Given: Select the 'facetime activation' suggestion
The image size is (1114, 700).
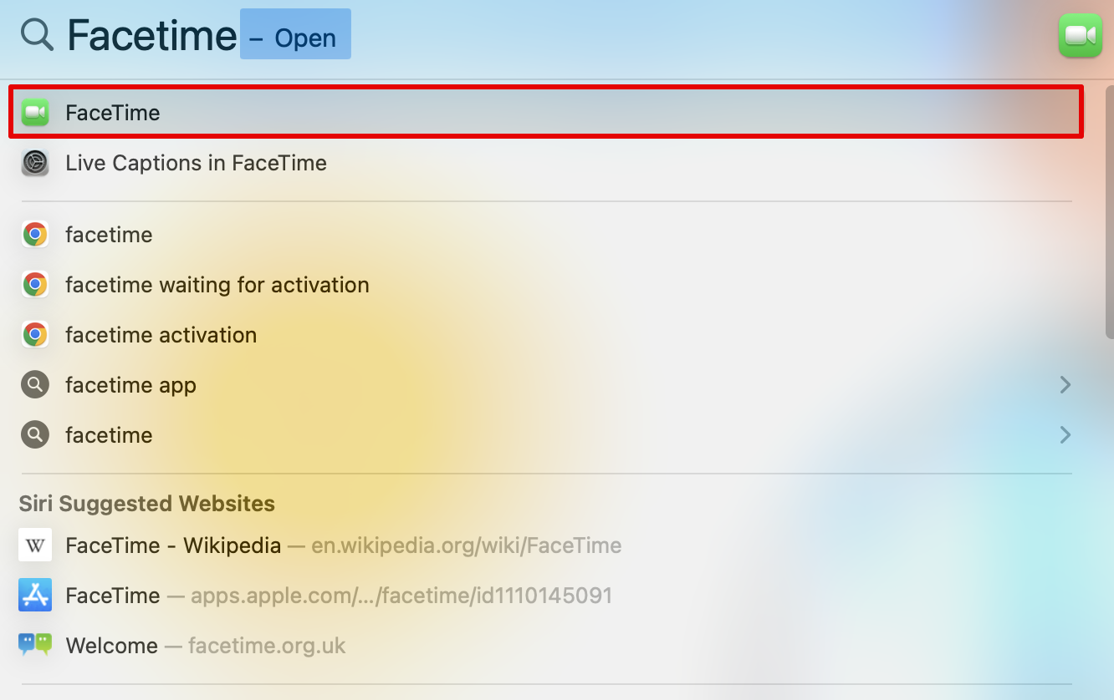Looking at the screenshot, I should coord(546,335).
